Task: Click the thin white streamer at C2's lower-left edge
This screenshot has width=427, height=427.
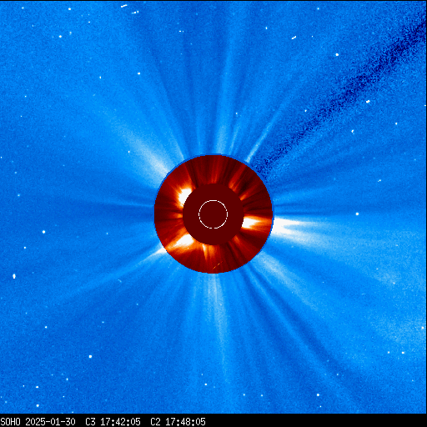Action: [159, 252]
